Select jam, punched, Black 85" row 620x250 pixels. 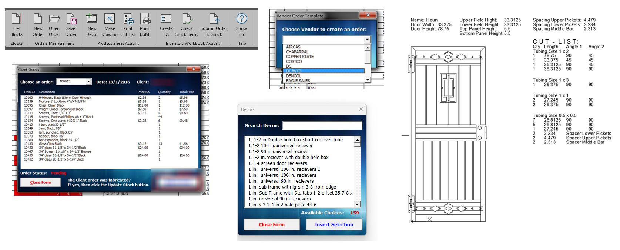[x=109, y=132]
